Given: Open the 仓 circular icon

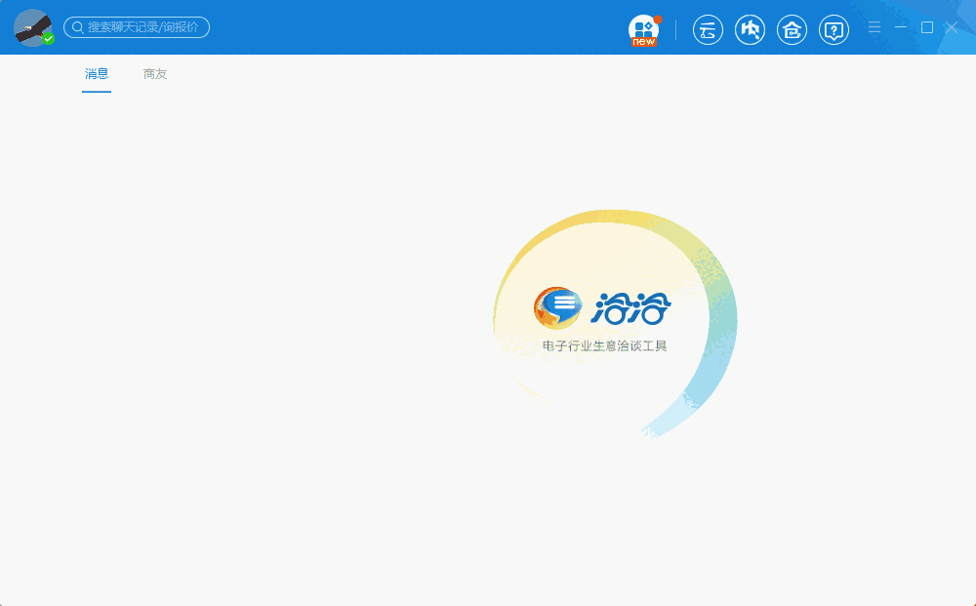Looking at the screenshot, I should (792, 29).
